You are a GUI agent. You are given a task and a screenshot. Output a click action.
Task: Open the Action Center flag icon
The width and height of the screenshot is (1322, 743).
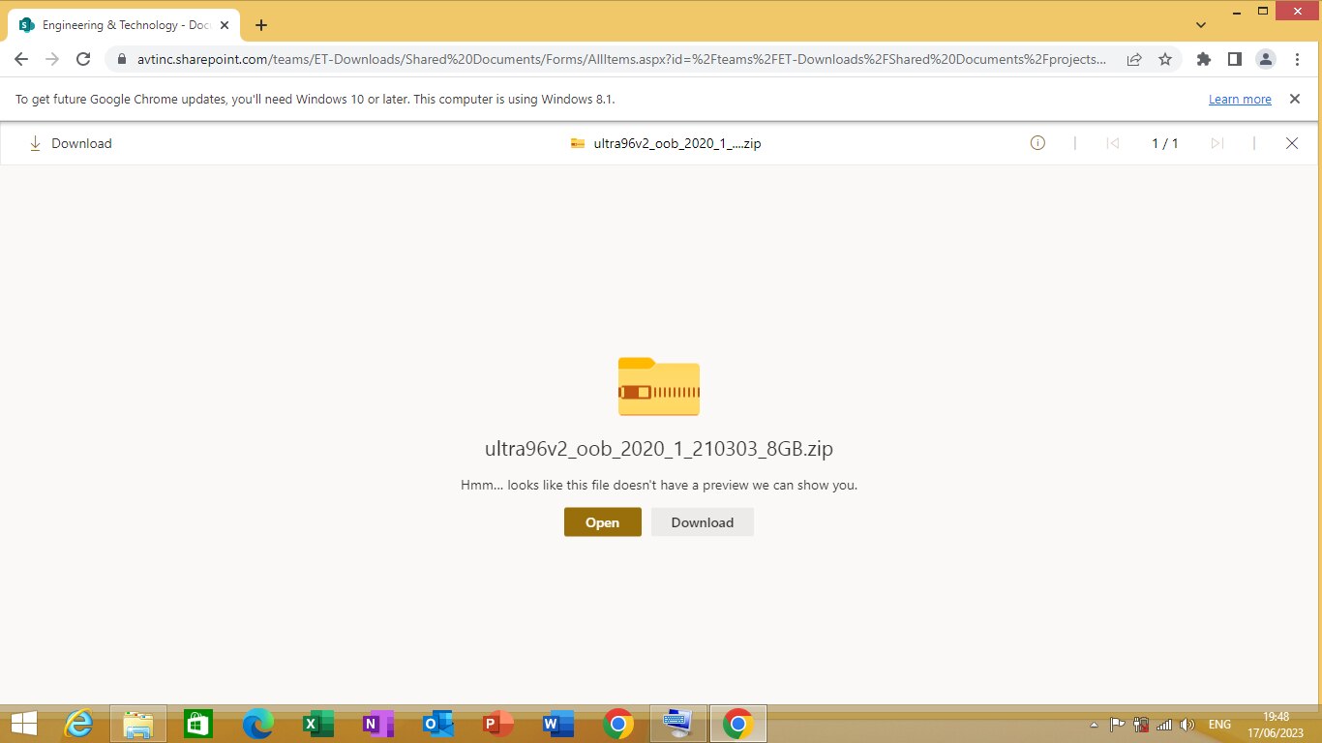pos(1117,725)
